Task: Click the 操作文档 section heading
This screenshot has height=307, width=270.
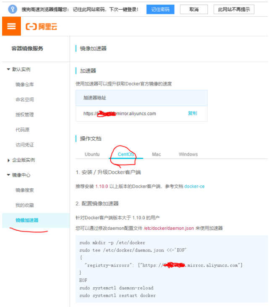Action: (91, 139)
